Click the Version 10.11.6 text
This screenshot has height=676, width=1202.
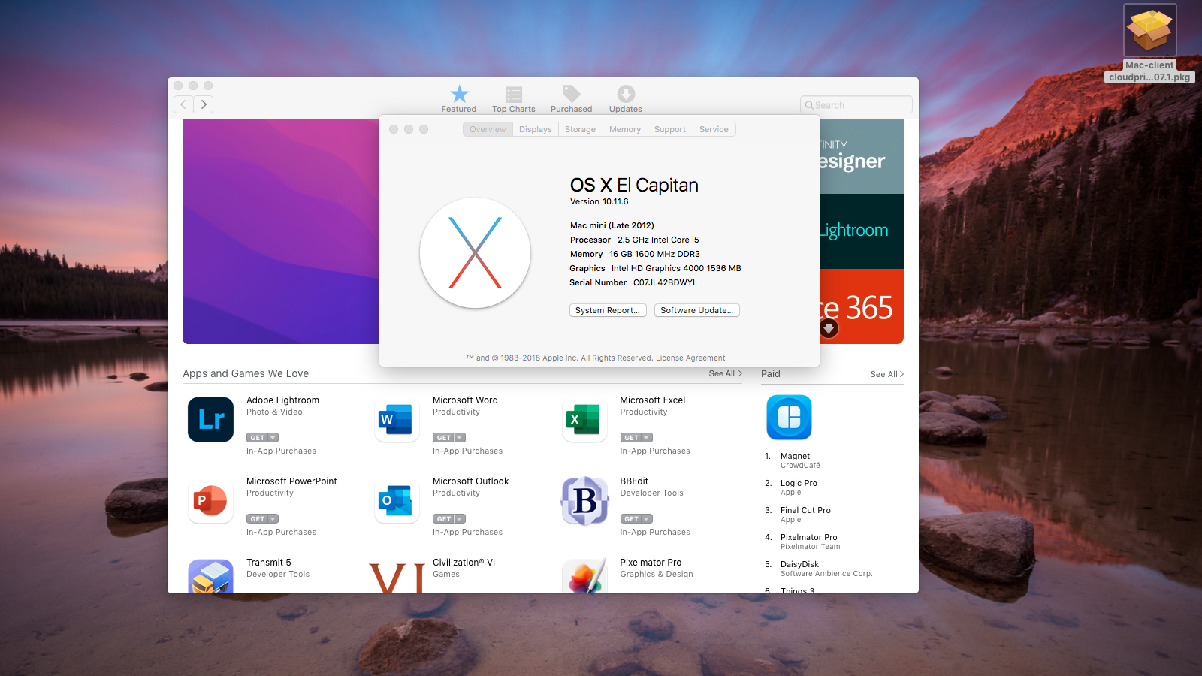coord(599,201)
